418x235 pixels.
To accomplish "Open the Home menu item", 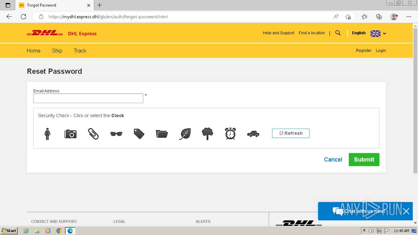I will click(x=34, y=51).
